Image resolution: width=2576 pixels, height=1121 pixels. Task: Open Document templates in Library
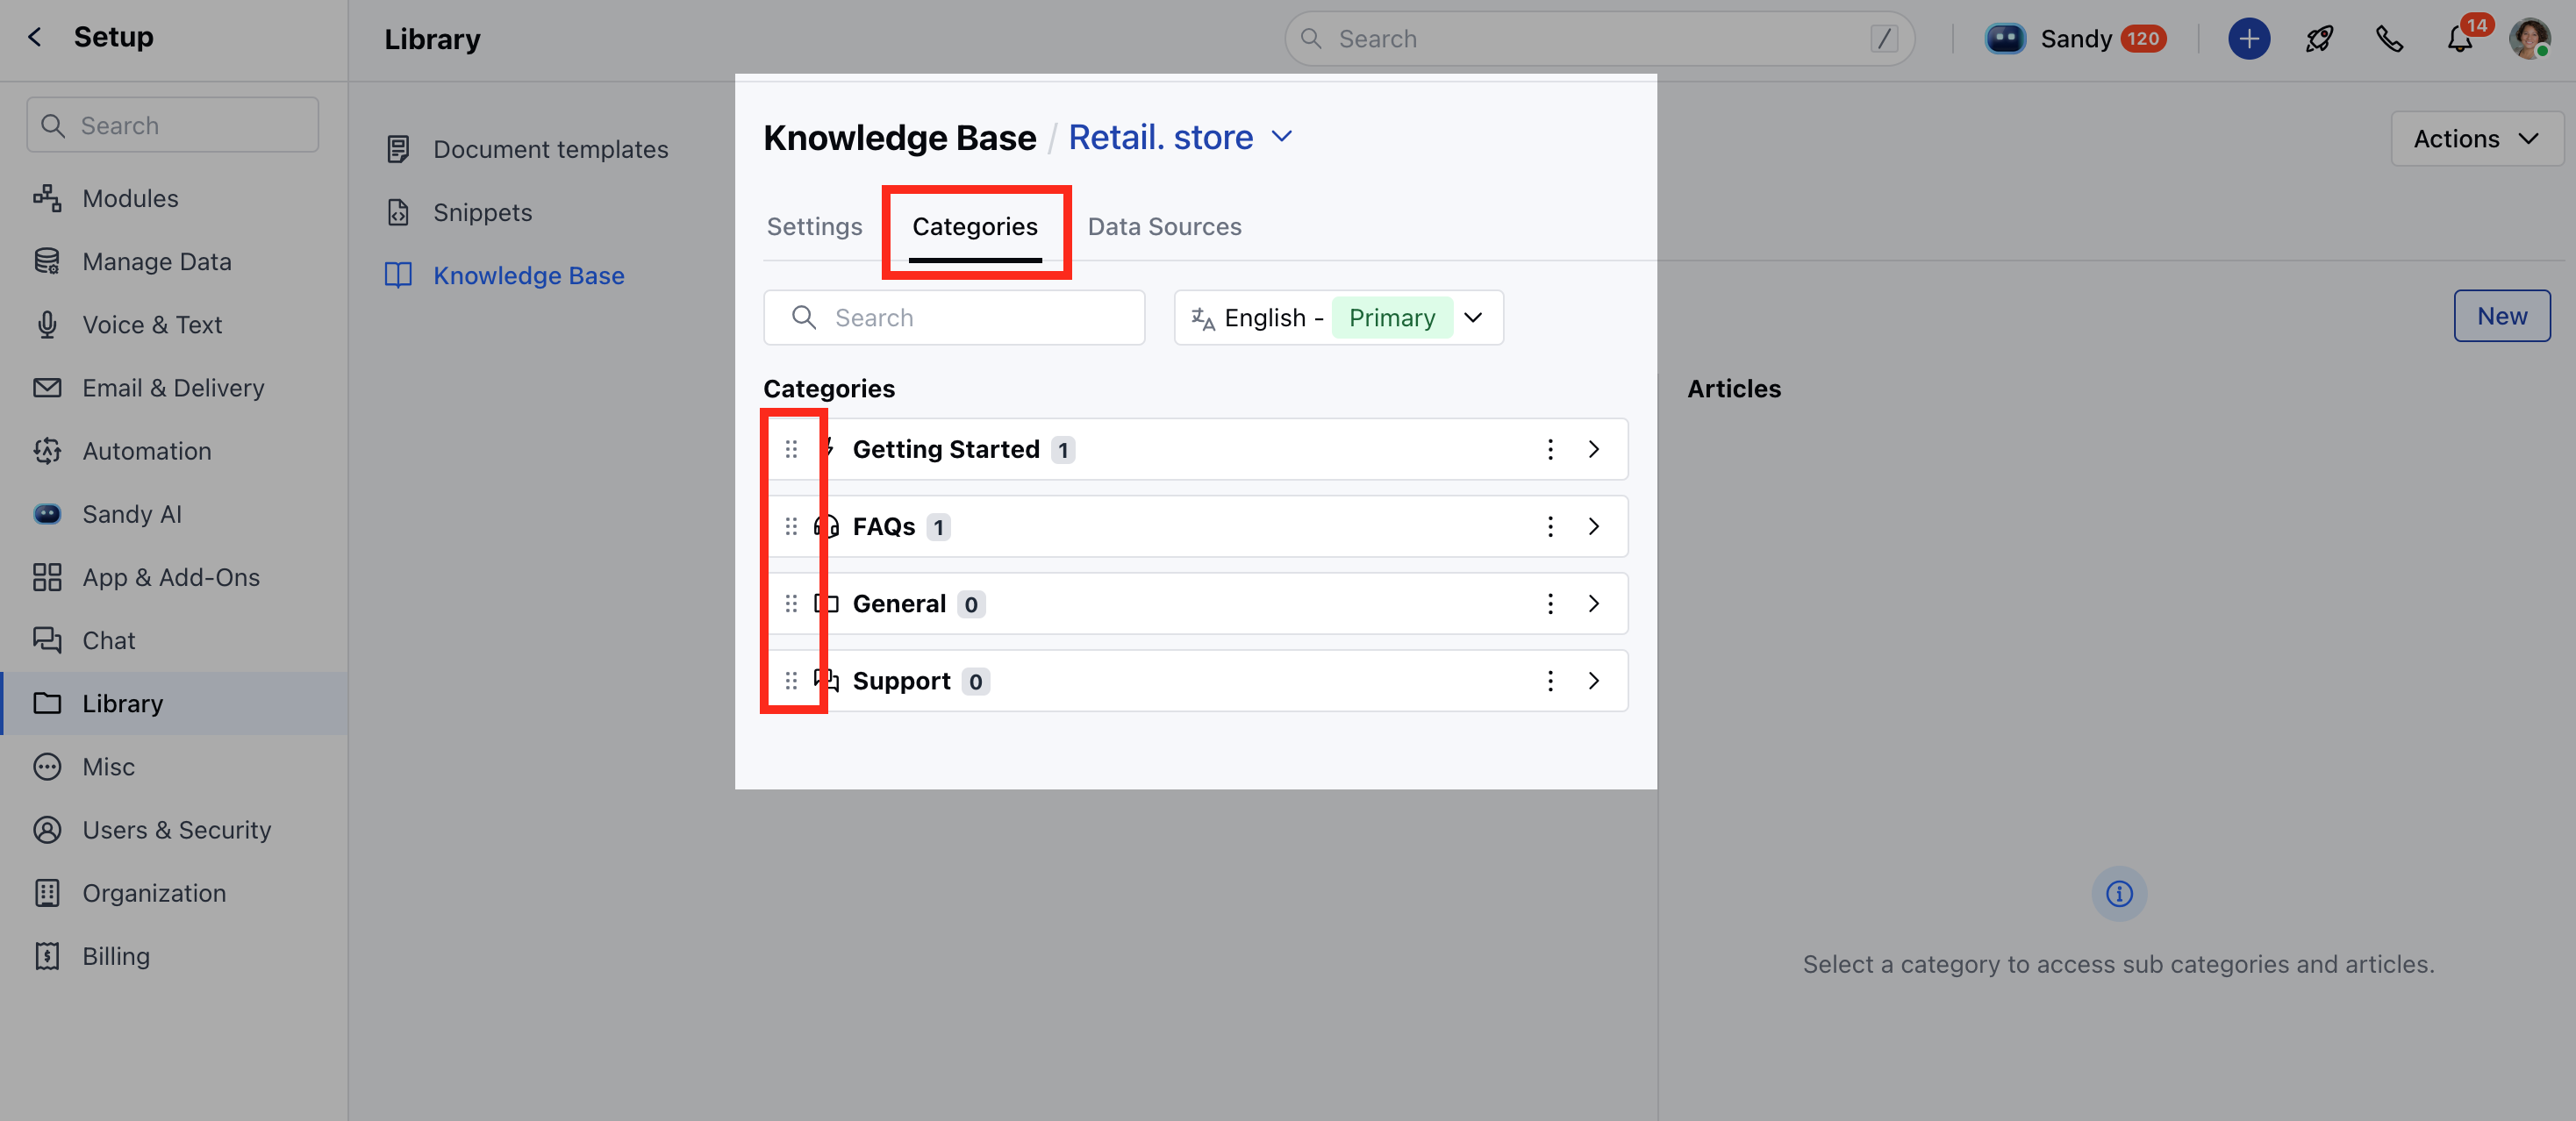coord(550,149)
